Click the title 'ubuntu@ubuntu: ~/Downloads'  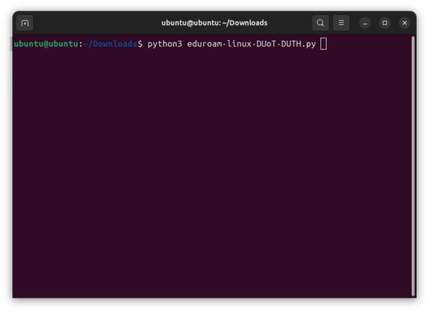(214, 23)
